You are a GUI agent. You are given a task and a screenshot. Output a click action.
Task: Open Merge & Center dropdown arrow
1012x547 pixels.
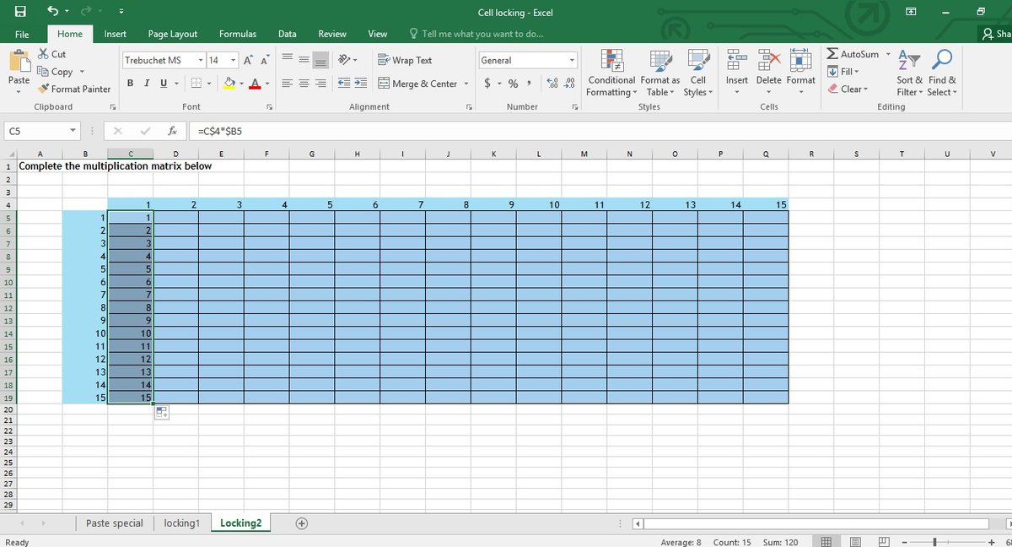coord(466,84)
